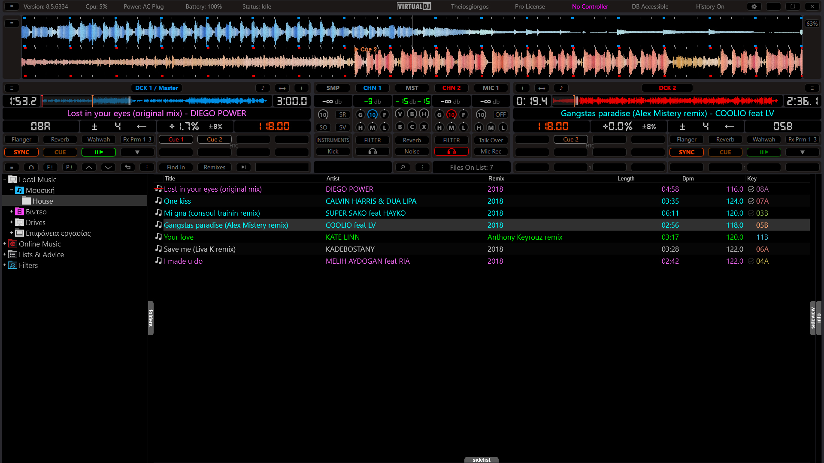Expand the Online Music node
824x463 pixels.
pos(5,244)
